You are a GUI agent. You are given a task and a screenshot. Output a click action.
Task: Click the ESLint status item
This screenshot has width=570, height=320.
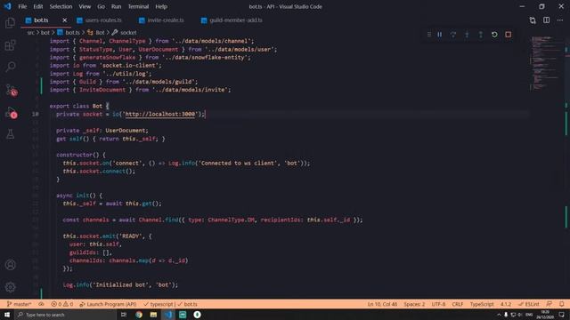pos(529,304)
